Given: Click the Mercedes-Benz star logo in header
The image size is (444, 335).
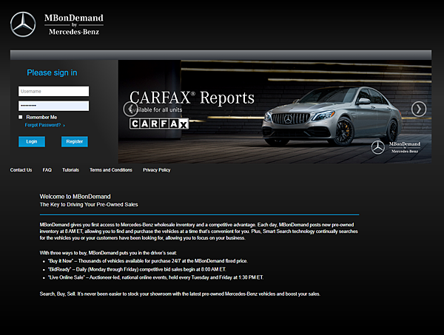Looking at the screenshot, I should tap(23, 24).
